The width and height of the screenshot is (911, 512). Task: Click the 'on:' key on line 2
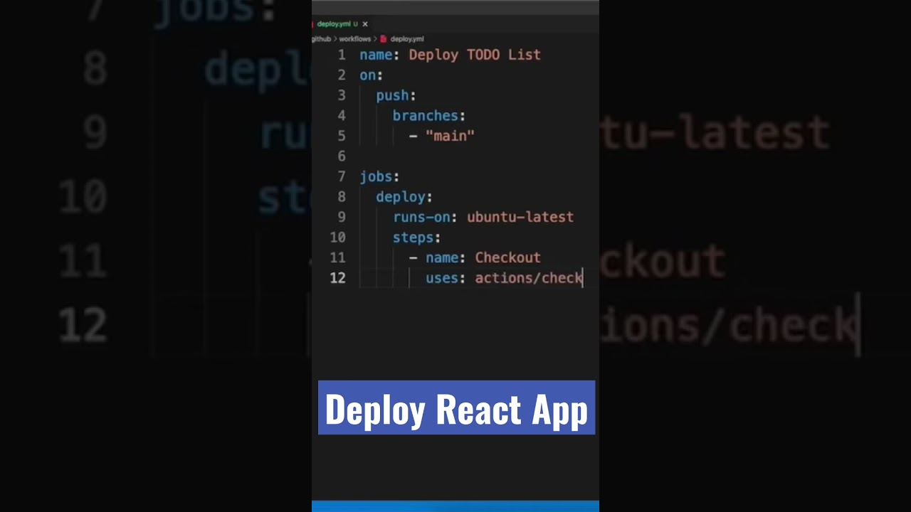coord(372,75)
